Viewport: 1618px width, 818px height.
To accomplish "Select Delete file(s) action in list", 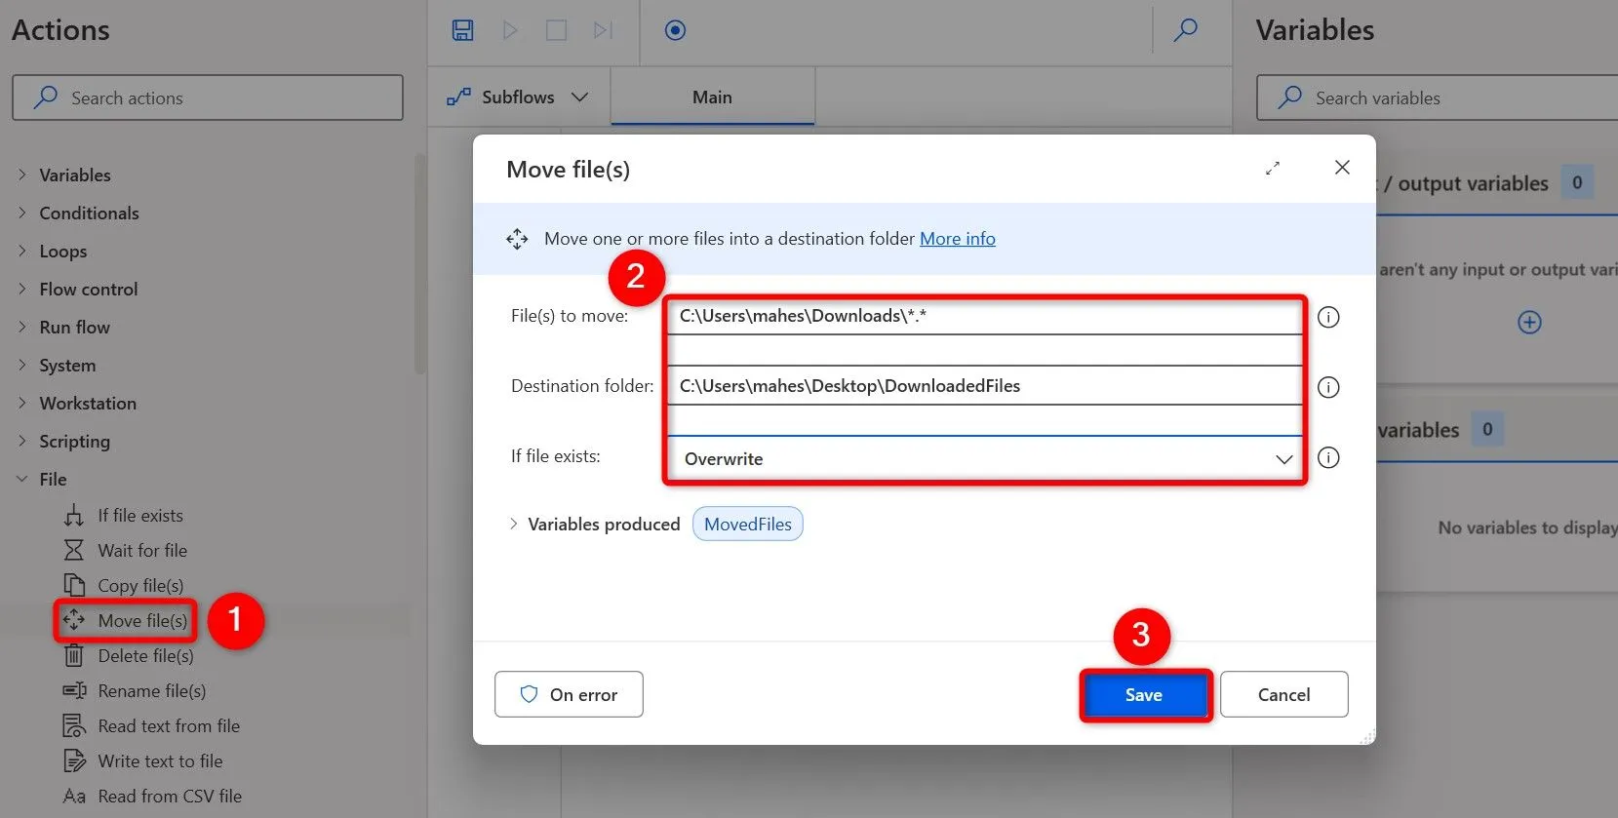I will (x=145, y=656).
